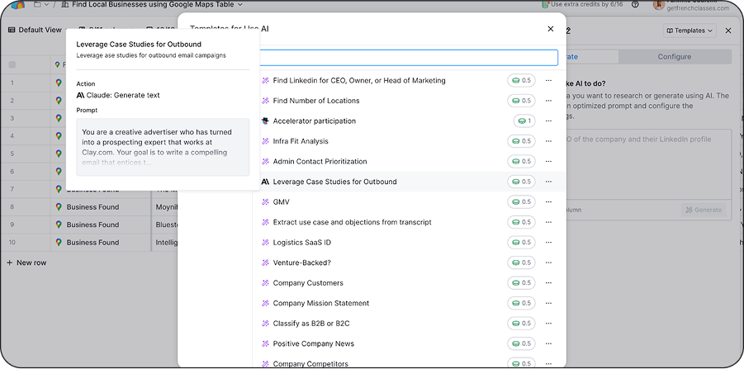
Task: Open the more options menu for Venture-Backed?
Action: [x=548, y=263]
